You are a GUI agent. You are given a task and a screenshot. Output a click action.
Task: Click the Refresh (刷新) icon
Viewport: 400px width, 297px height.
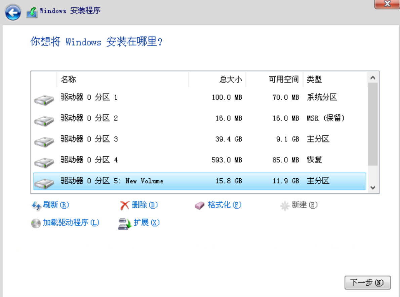[36, 205]
